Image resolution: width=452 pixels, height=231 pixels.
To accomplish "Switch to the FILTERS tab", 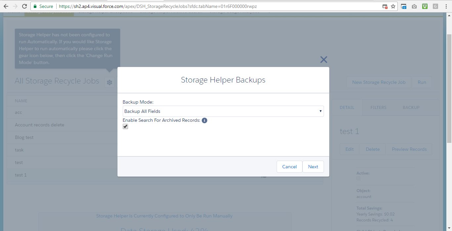I will [378, 107].
